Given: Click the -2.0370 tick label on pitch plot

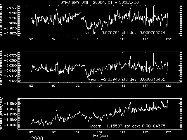Looking at the screenshot, I should 11,55.
